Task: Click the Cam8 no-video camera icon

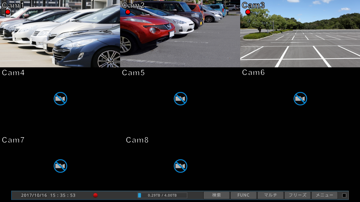Action: click(181, 166)
